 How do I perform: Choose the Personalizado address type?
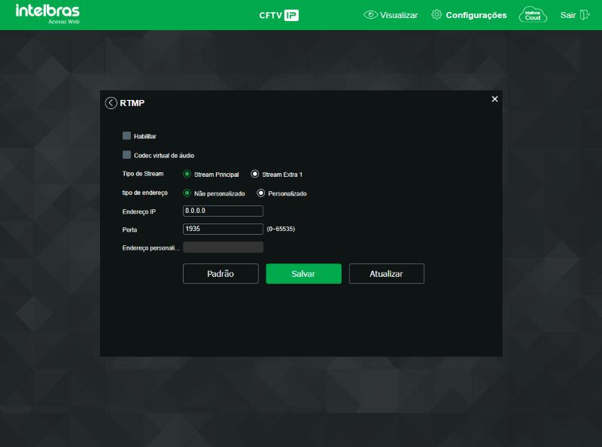(x=261, y=193)
